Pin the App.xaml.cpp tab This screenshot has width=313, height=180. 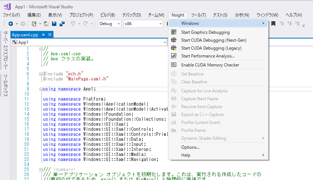click(43, 35)
